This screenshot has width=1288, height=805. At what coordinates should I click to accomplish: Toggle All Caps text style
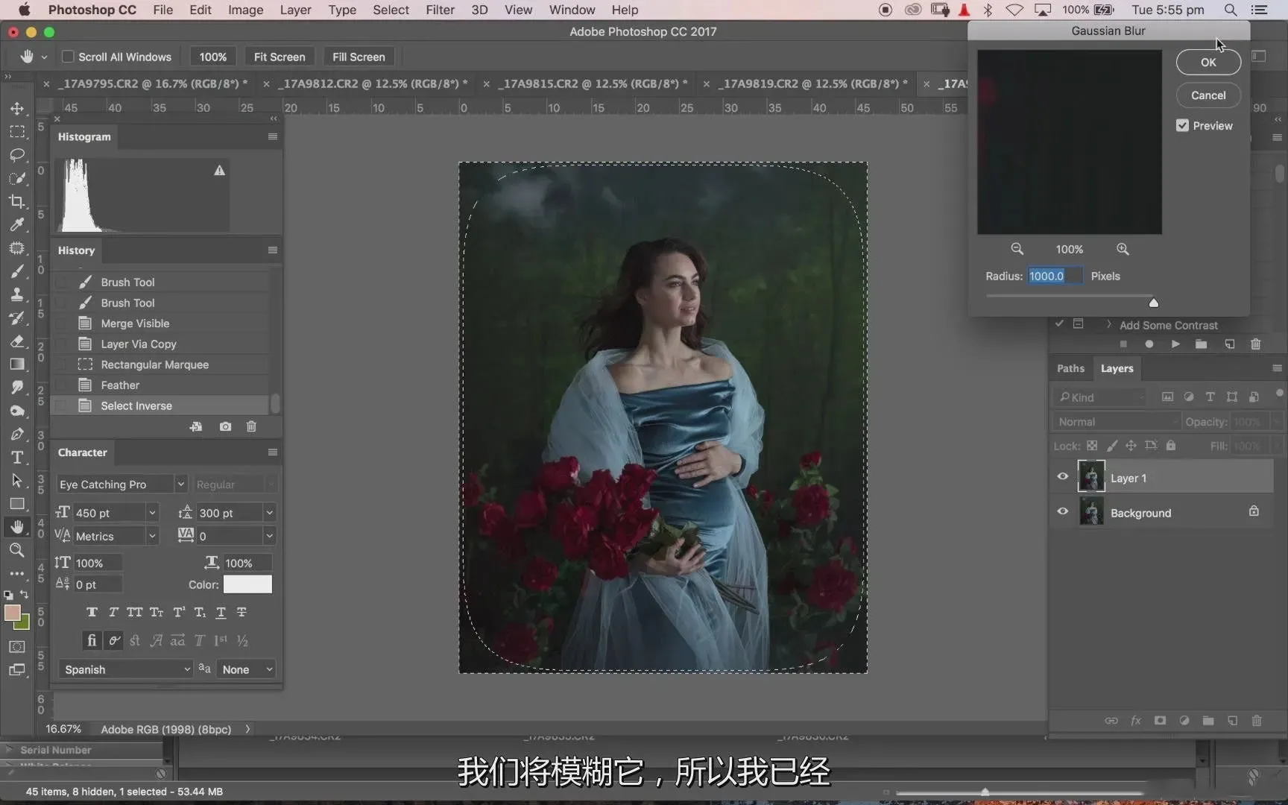coord(134,613)
